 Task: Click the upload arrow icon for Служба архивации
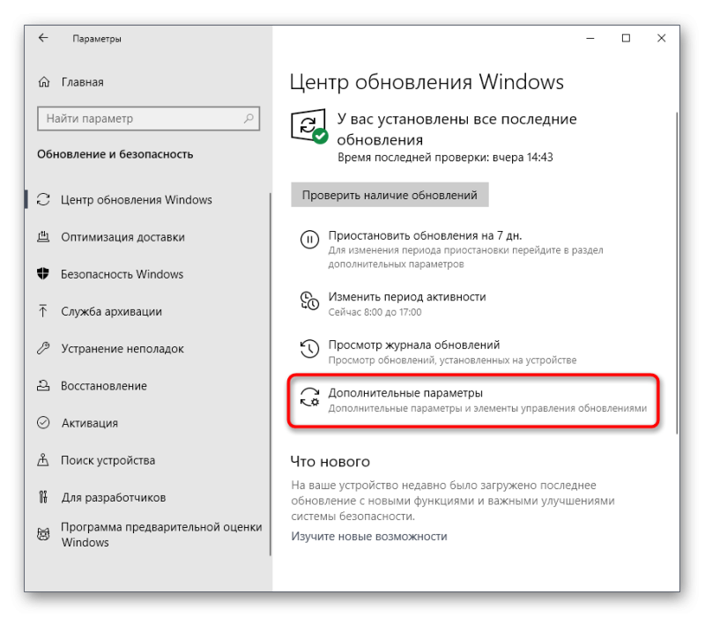(x=42, y=311)
